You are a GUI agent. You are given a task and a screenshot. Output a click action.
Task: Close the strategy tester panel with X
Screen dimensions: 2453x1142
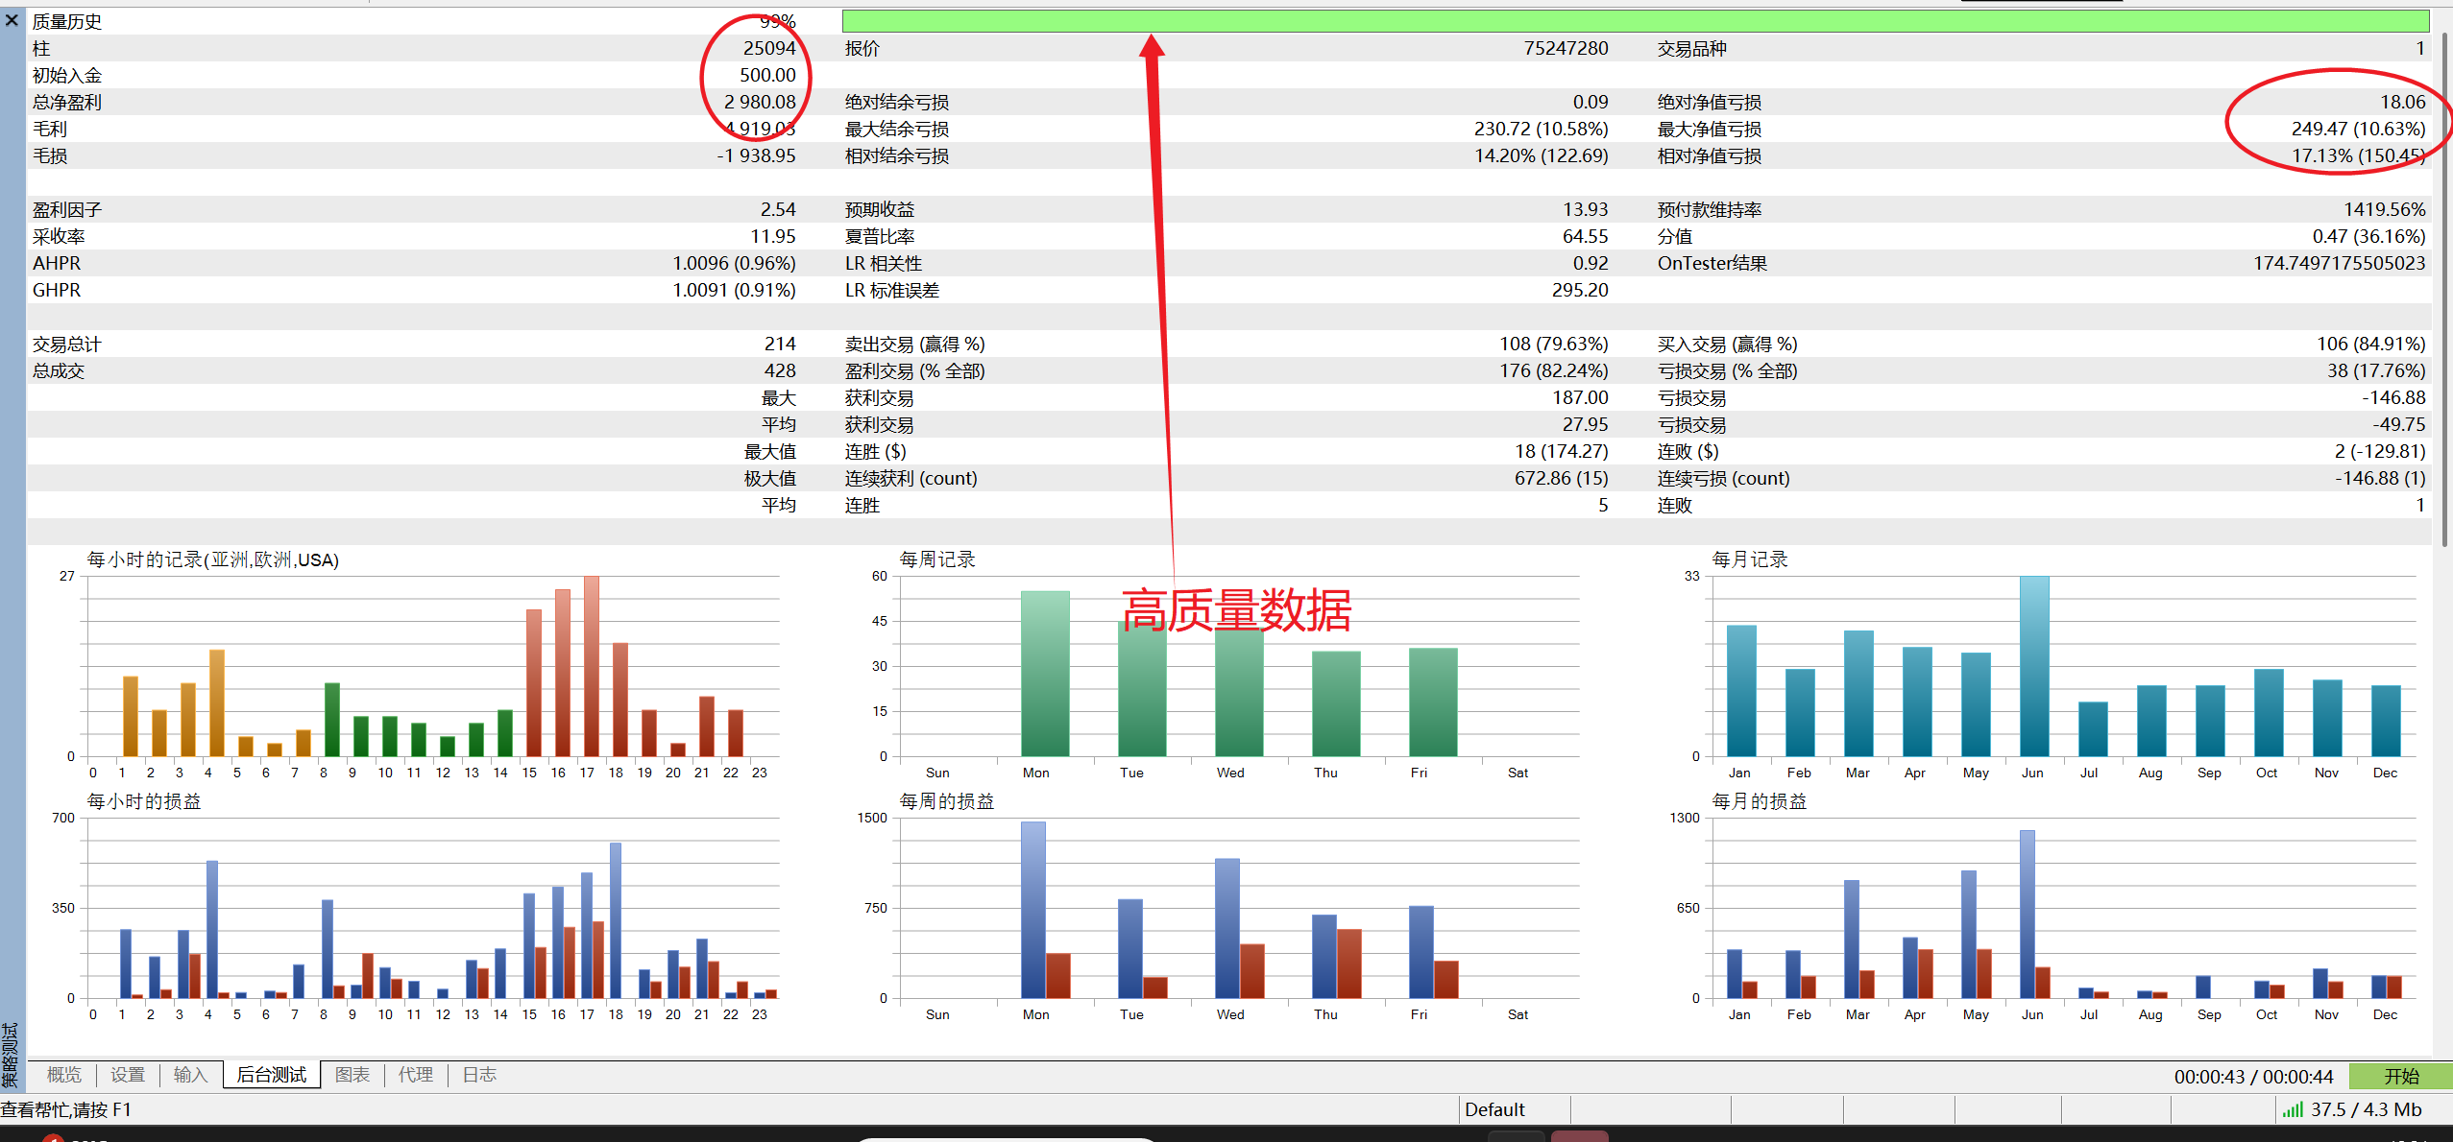(12, 19)
